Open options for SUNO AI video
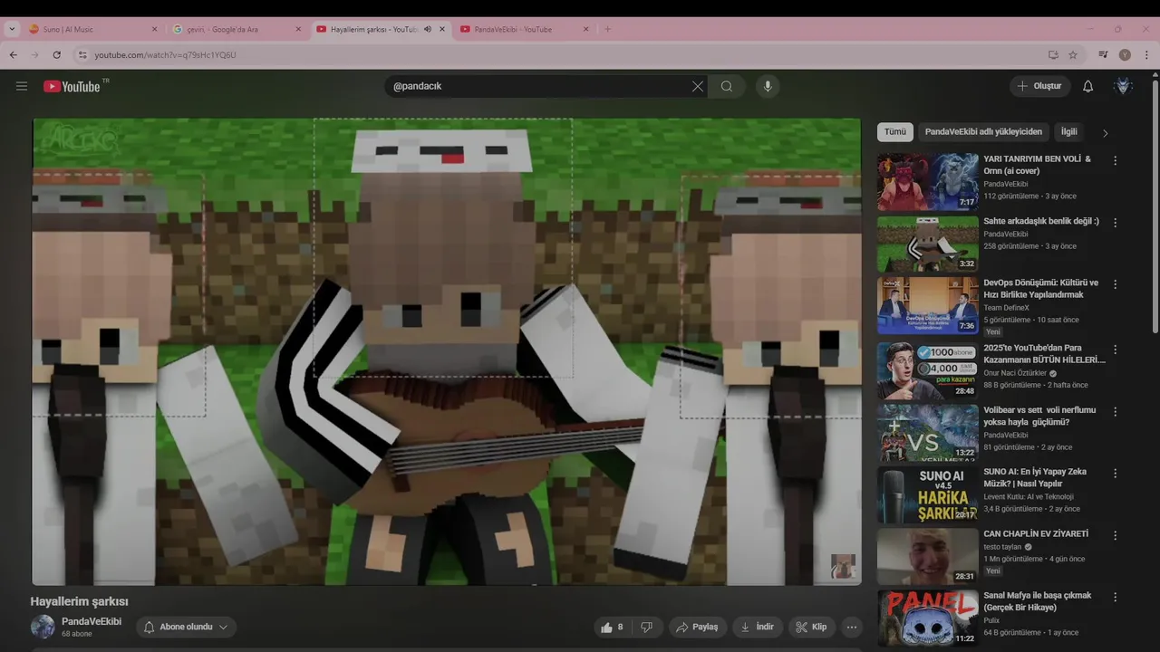This screenshot has width=1160, height=652. click(x=1115, y=473)
